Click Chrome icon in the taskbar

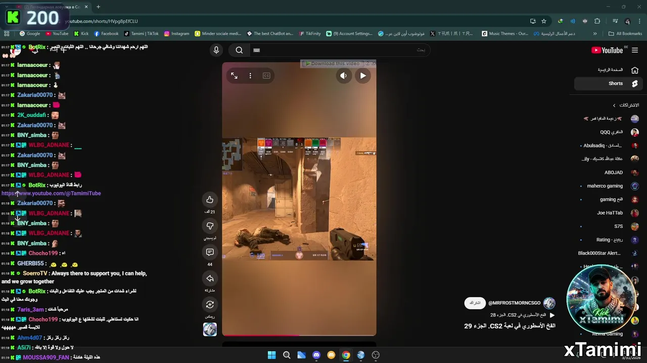[346, 355]
